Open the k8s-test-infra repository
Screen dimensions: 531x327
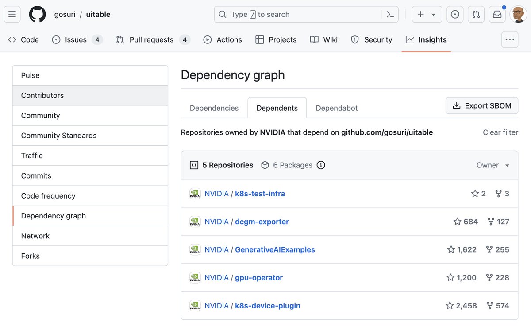pos(260,194)
